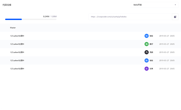Viewport: 181px width, 110px height.
Task: Click the 2019-03-27 timestamp on 优秀's row
Action: 164,69
